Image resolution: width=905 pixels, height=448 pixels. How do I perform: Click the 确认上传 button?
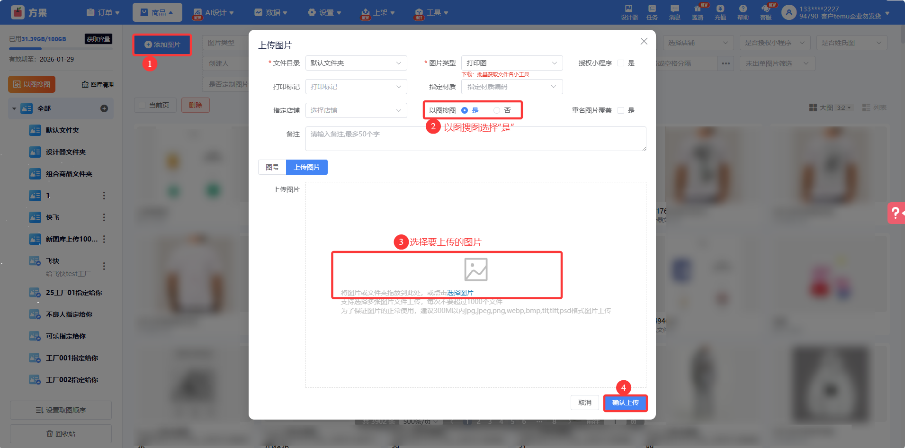coord(625,403)
